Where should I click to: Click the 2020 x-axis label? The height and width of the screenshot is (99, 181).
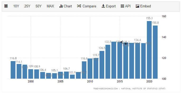149,81
